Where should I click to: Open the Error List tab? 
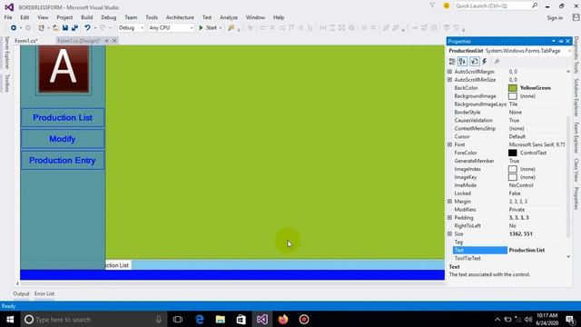[x=44, y=293]
